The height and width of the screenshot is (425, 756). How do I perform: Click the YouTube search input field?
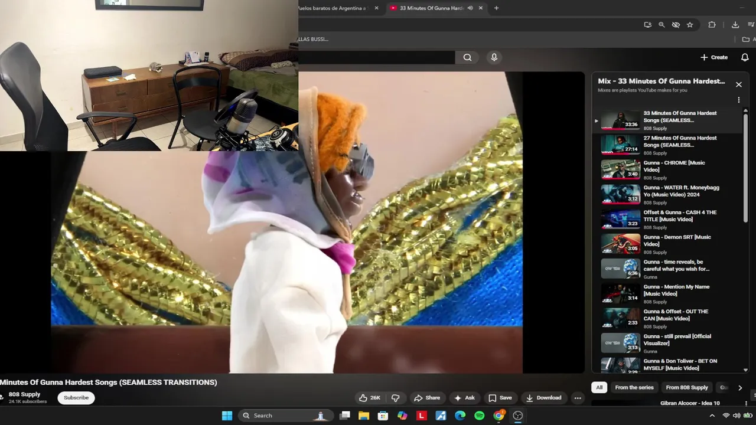[376, 57]
